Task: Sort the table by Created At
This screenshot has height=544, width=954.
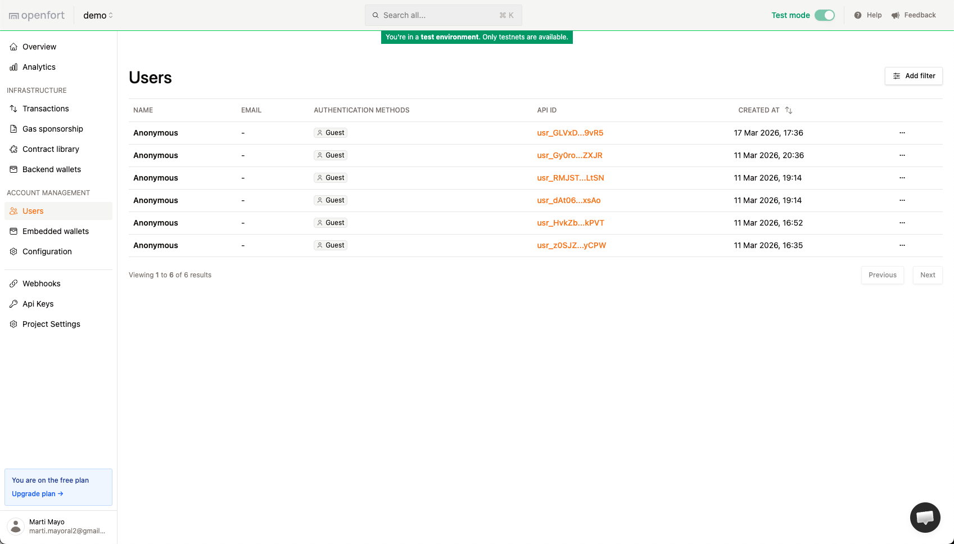Action: click(788, 110)
